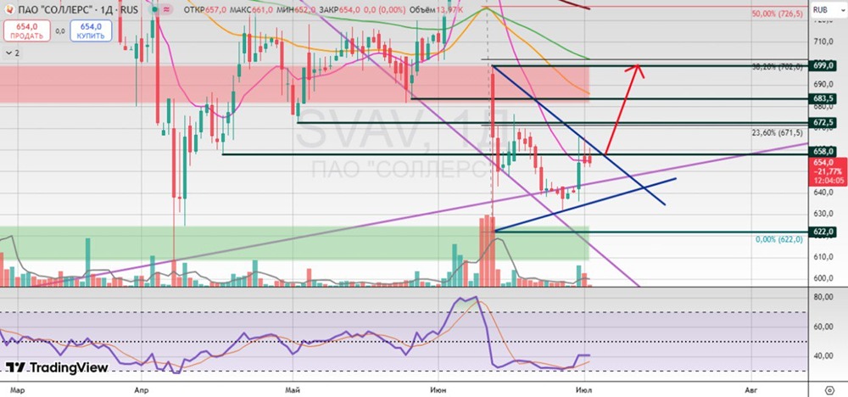848x397 pixels.
Task: Click the 710,0 price scale value
Action: pos(823,41)
